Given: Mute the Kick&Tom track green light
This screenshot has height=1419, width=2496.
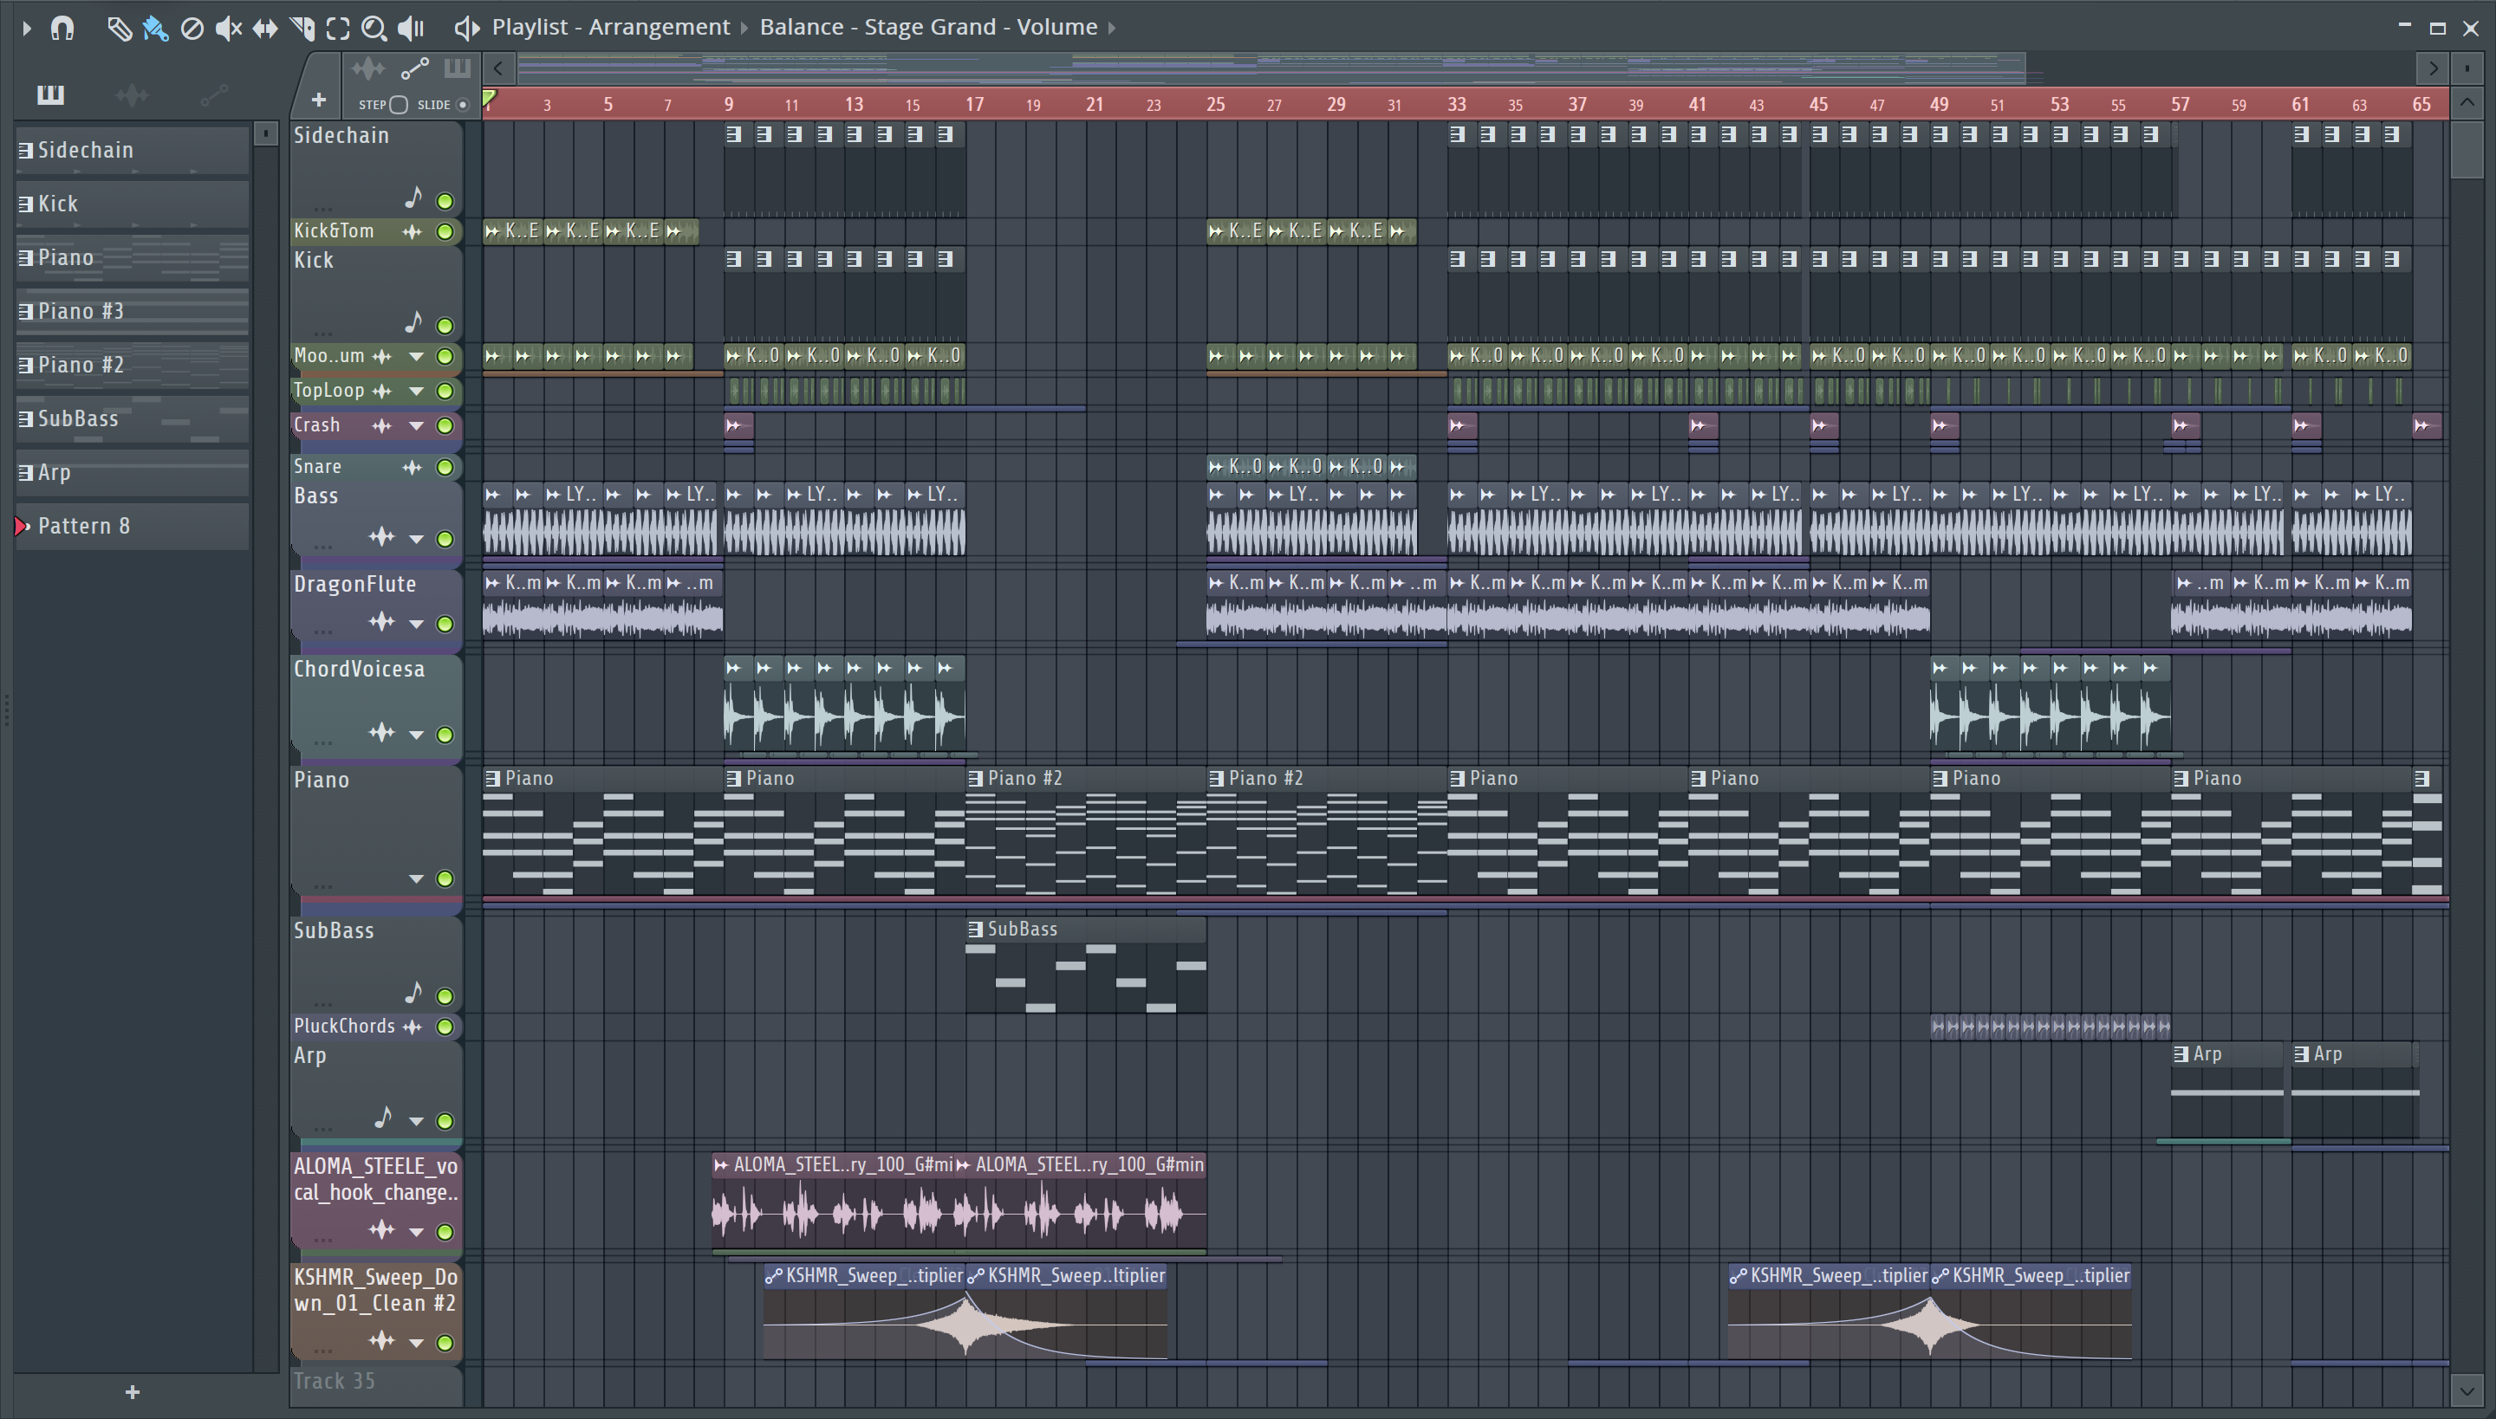Looking at the screenshot, I should (x=445, y=232).
